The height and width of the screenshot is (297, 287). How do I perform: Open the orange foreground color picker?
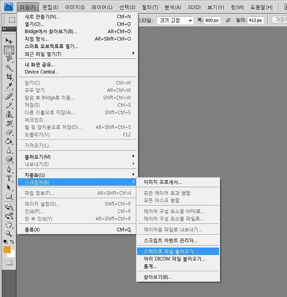click(7, 249)
